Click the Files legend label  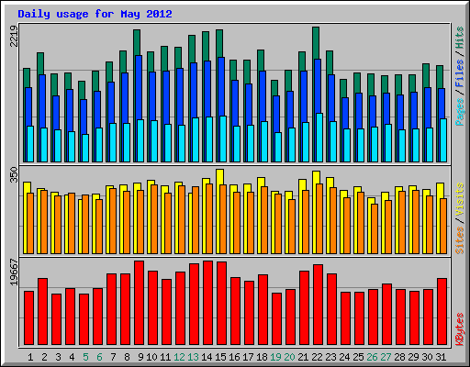coord(460,72)
